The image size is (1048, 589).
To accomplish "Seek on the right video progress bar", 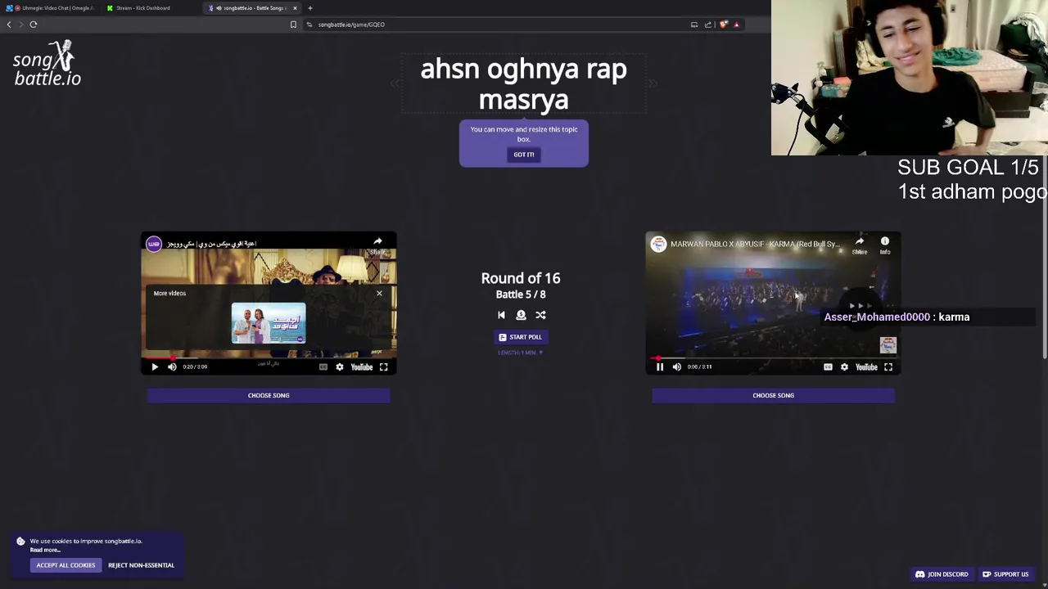I will tap(773, 357).
